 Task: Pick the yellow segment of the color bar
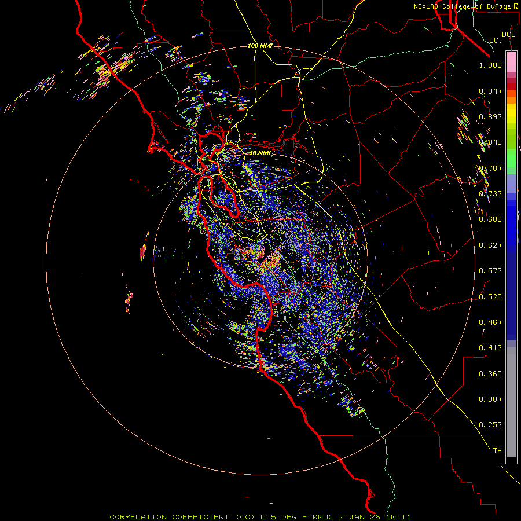pyautogui.click(x=511, y=113)
